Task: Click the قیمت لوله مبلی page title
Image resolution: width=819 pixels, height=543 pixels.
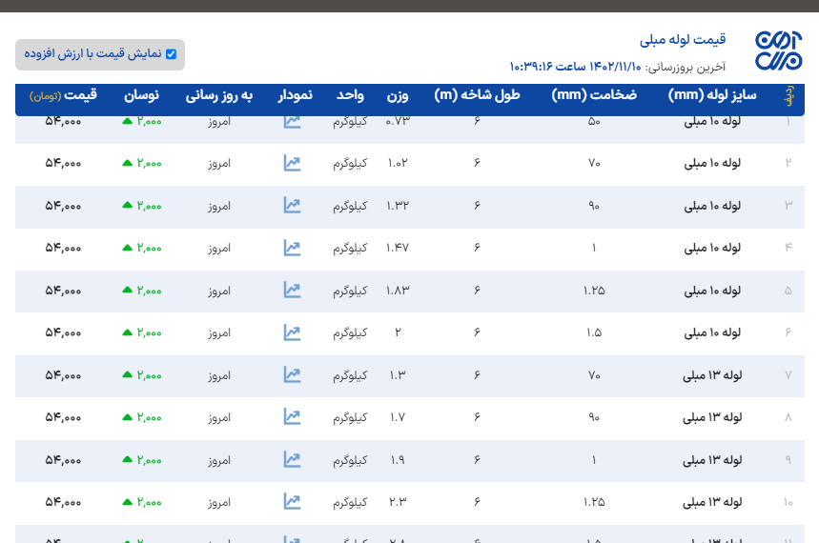Action: tap(683, 40)
